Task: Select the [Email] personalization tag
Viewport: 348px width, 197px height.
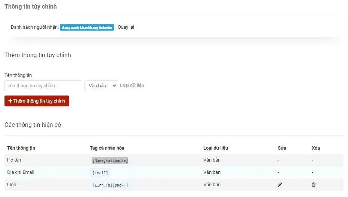Action: 100,173
